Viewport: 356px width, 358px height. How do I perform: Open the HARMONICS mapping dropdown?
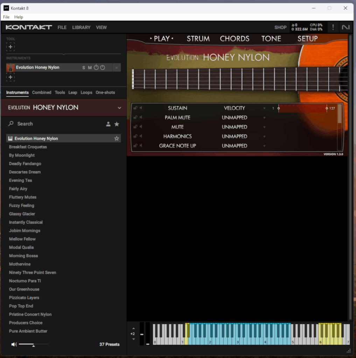pos(264,137)
